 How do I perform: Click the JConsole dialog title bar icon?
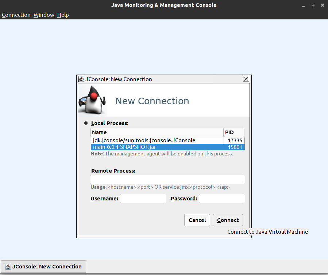[x=81, y=79]
